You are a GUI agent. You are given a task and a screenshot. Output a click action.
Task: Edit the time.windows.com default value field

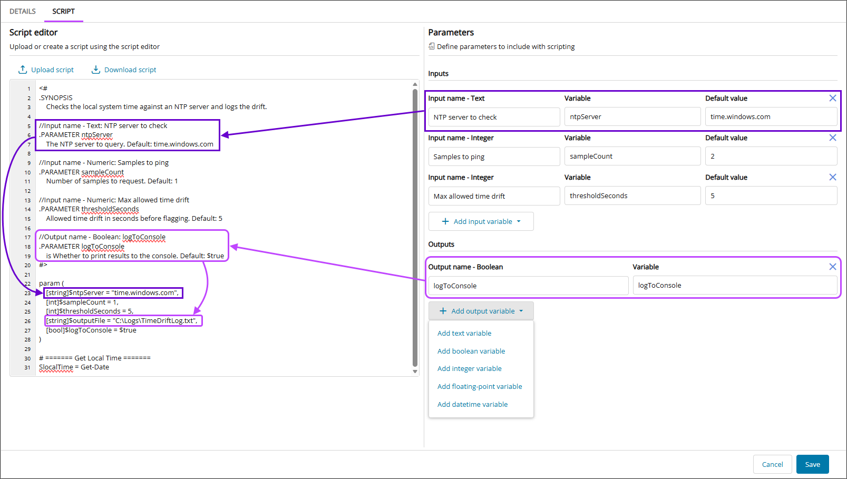(x=771, y=116)
